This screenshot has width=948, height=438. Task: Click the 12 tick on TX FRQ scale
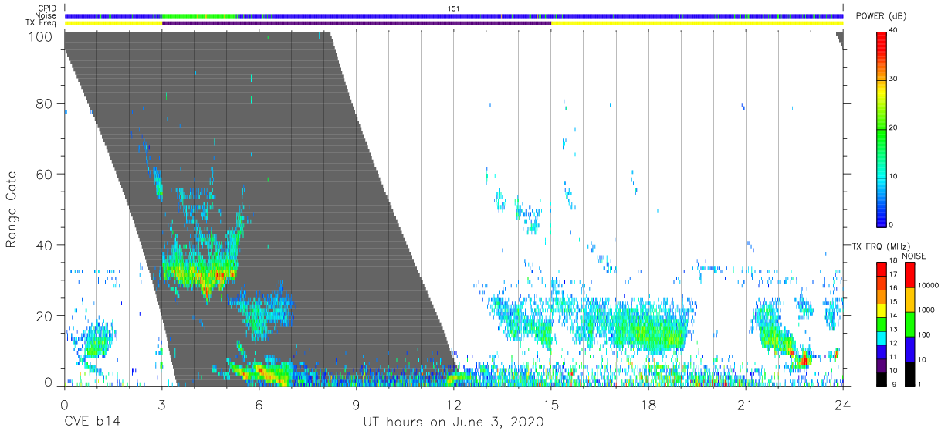893,343
